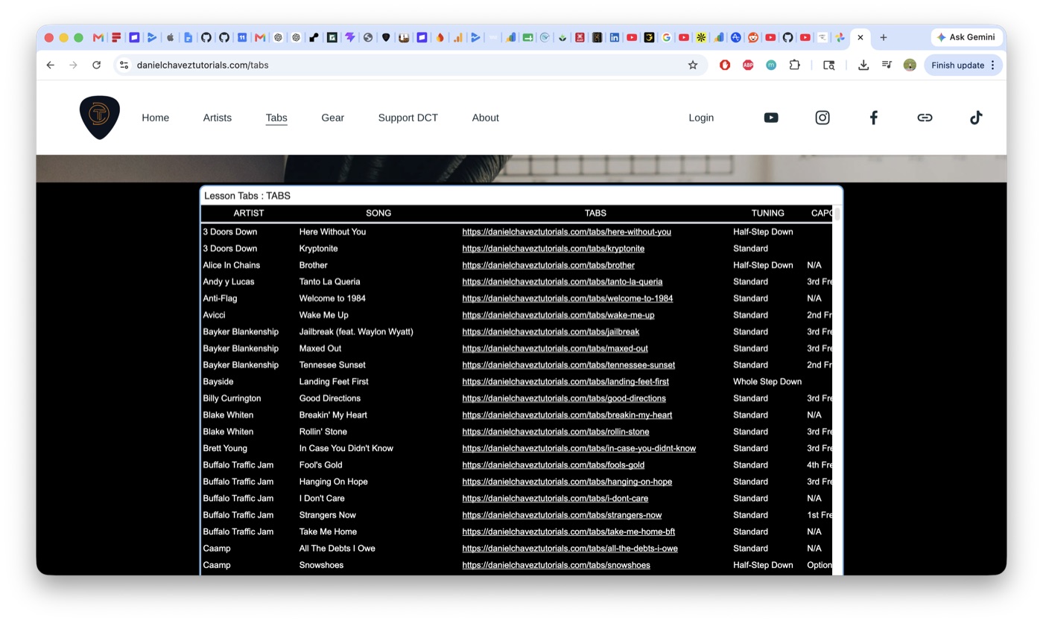Open the Chrome three-dot menu
This screenshot has height=623, width=1043.
tap(993, 65)
